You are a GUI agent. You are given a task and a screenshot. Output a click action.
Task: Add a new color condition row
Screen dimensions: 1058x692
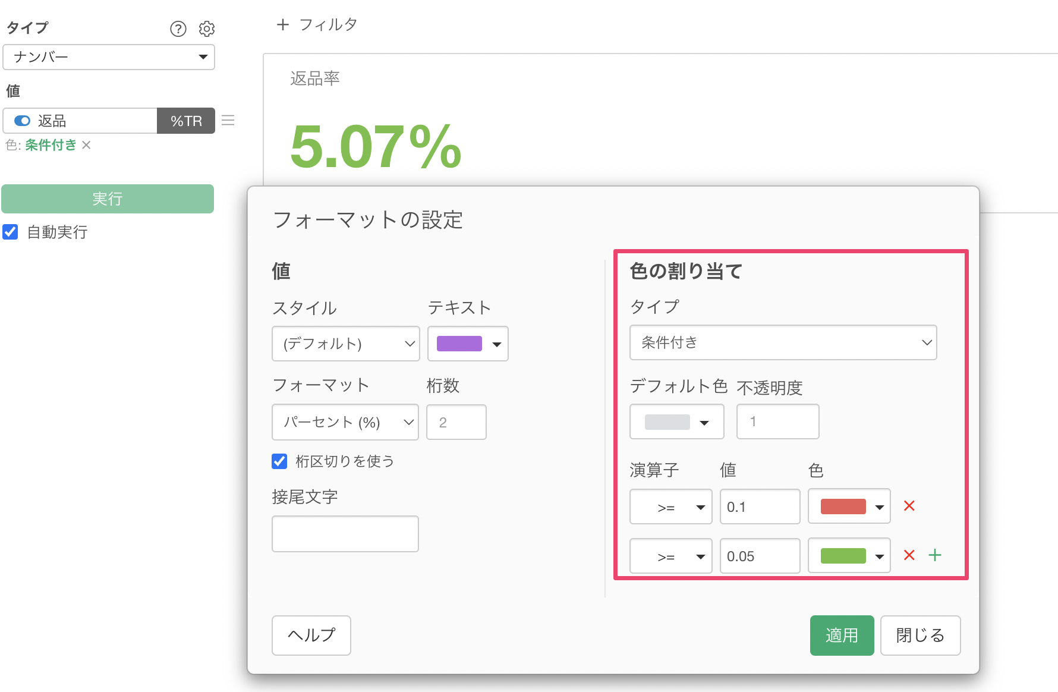935,555
